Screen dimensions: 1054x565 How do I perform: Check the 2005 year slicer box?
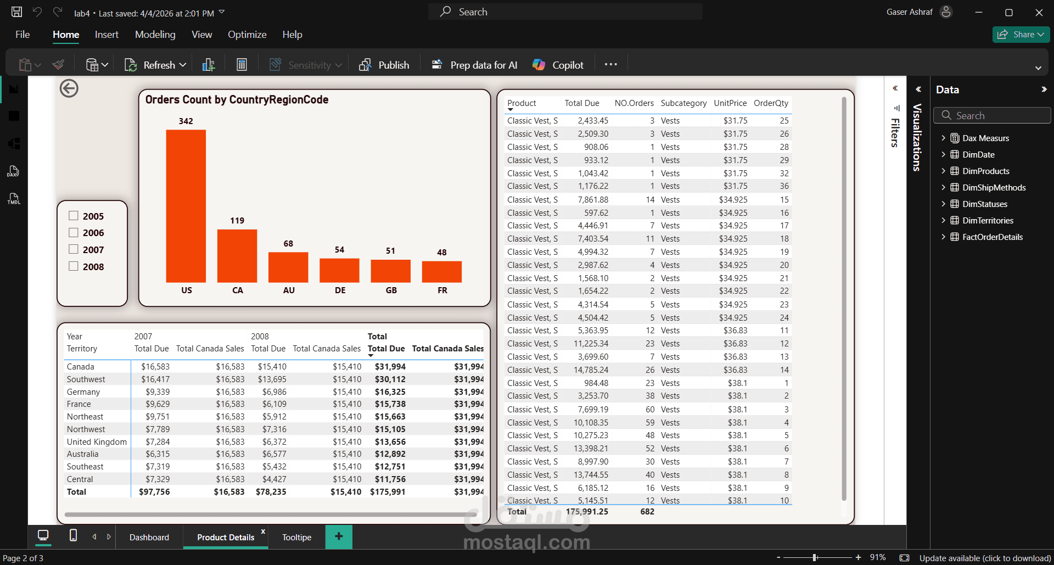74,216
